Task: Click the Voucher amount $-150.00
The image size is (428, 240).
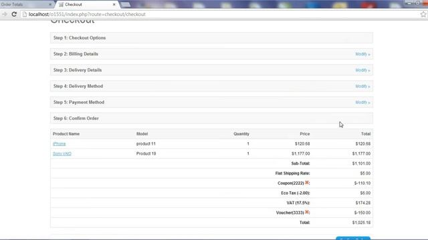Action: coord(362,213)
